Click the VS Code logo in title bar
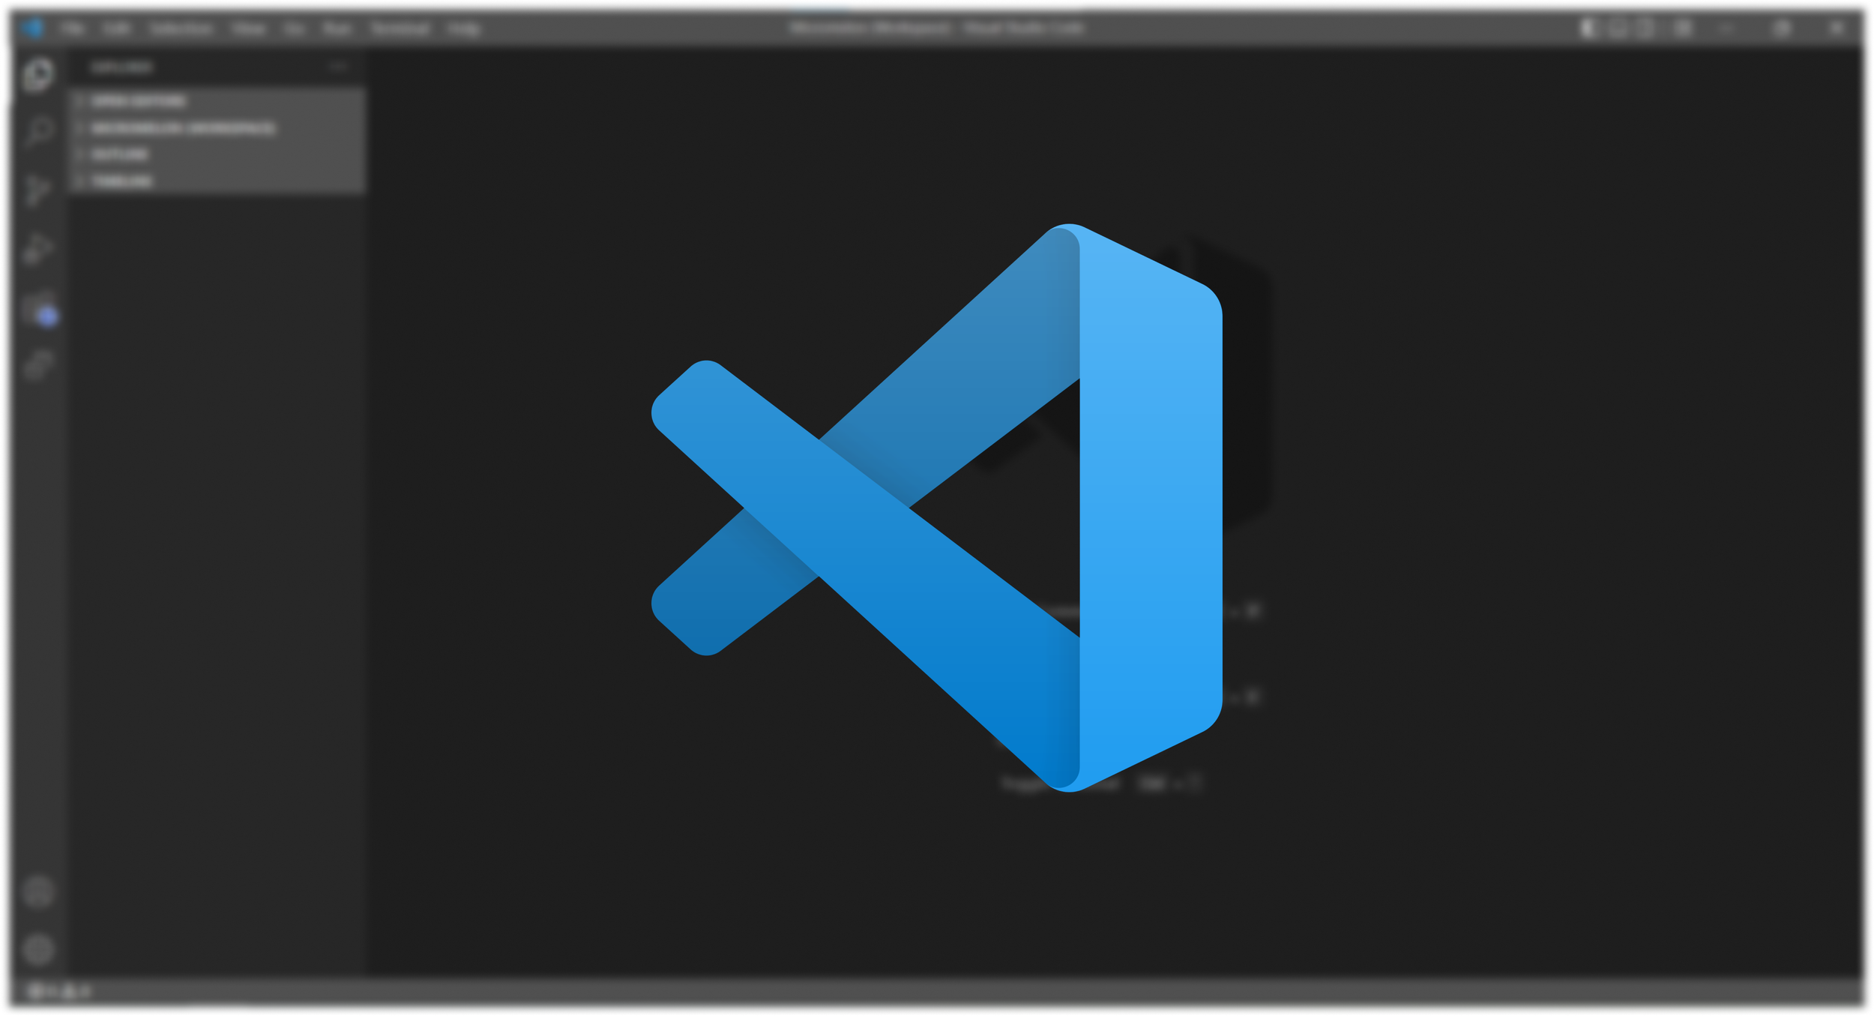This screenshot has height=1016, width=1874. click(31, 28)
